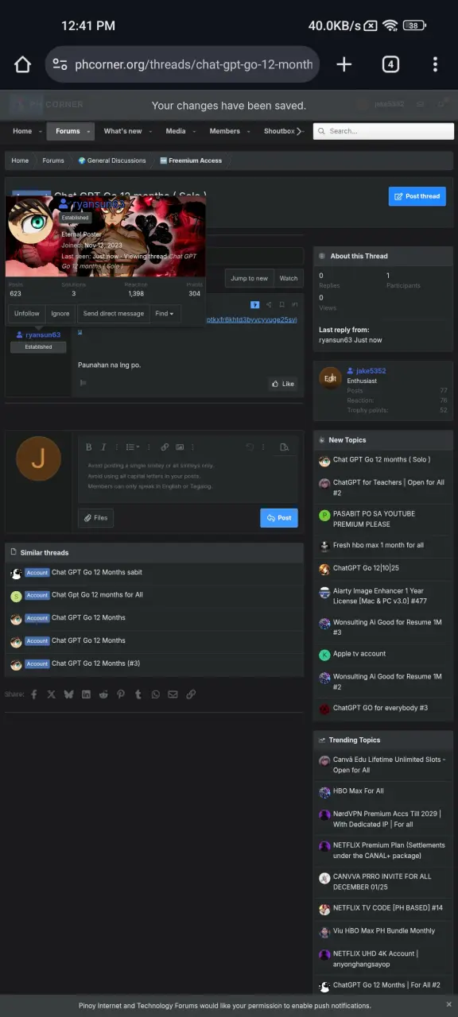This screenshot has width=458, height=1017.
Task: Select the Forums nav tab
Action: pyautogui.click(x=68, y=131)
